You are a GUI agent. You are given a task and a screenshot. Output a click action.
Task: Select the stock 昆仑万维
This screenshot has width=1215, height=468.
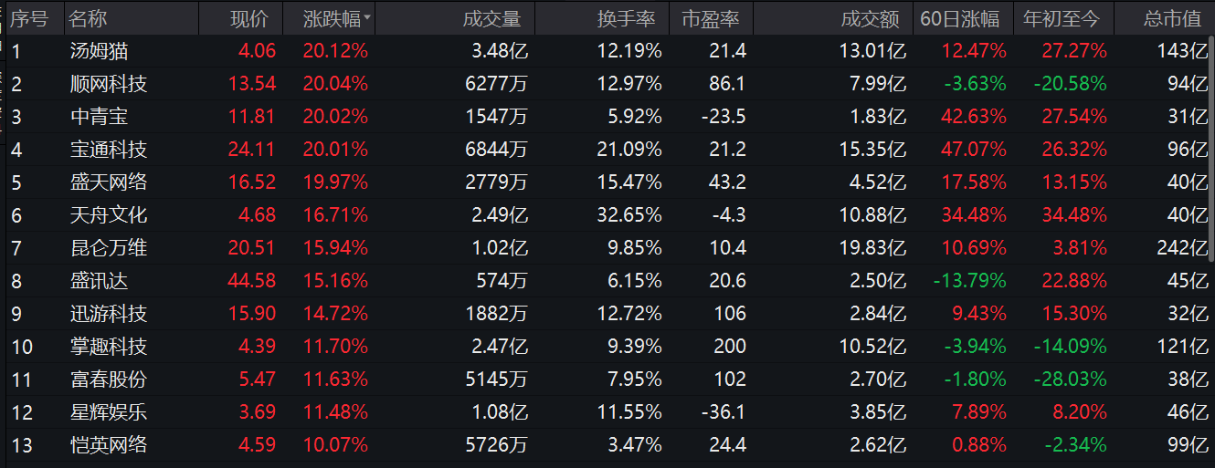pos(108,248)
